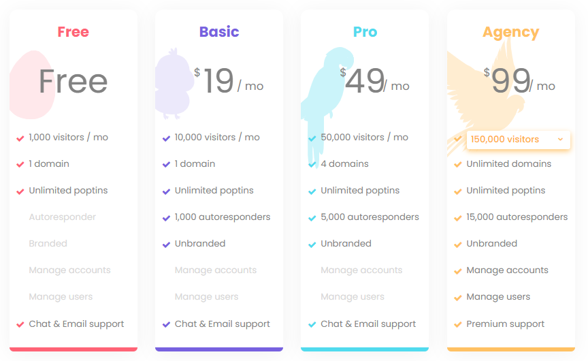The image size is (588, 361).
Task: Click the red bar under Free card
Action: (73, 349)
